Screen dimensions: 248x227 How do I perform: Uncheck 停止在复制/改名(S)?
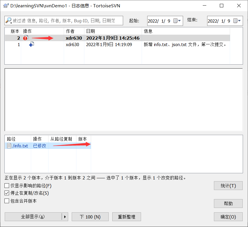tap(6, 193)
